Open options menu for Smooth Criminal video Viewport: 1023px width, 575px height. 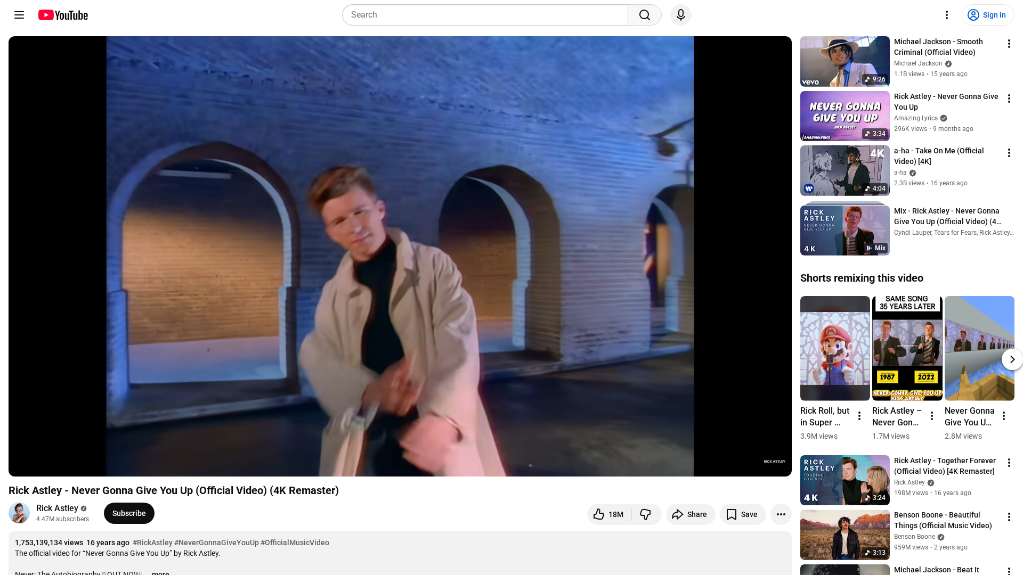(x=1009, y=44)
